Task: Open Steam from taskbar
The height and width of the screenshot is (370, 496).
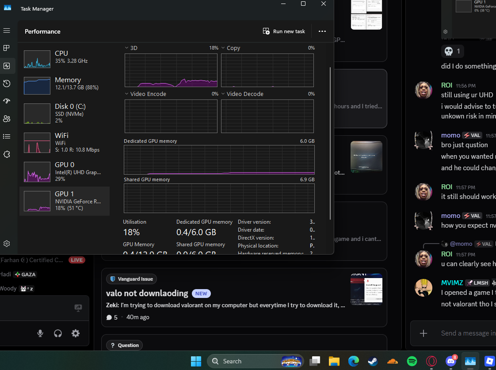Action: tap(373, 361)
